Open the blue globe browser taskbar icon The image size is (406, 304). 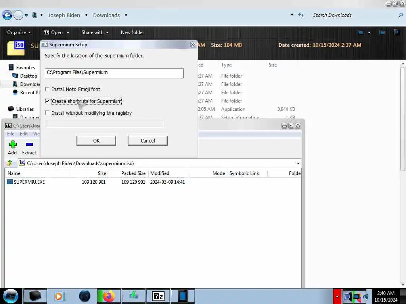pyautogui.click(x=84, y=296)
